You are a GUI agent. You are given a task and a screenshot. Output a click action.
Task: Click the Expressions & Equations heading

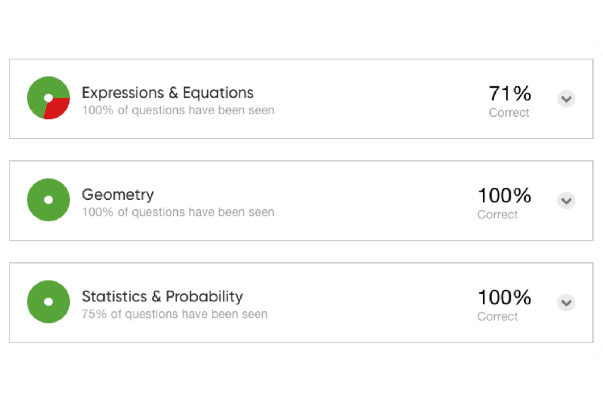168,92
